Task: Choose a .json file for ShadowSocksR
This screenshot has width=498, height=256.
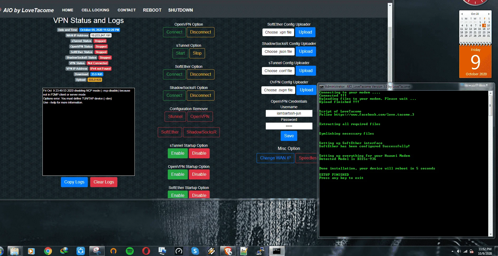Action: pyautogui.click(x=278, y=51)
